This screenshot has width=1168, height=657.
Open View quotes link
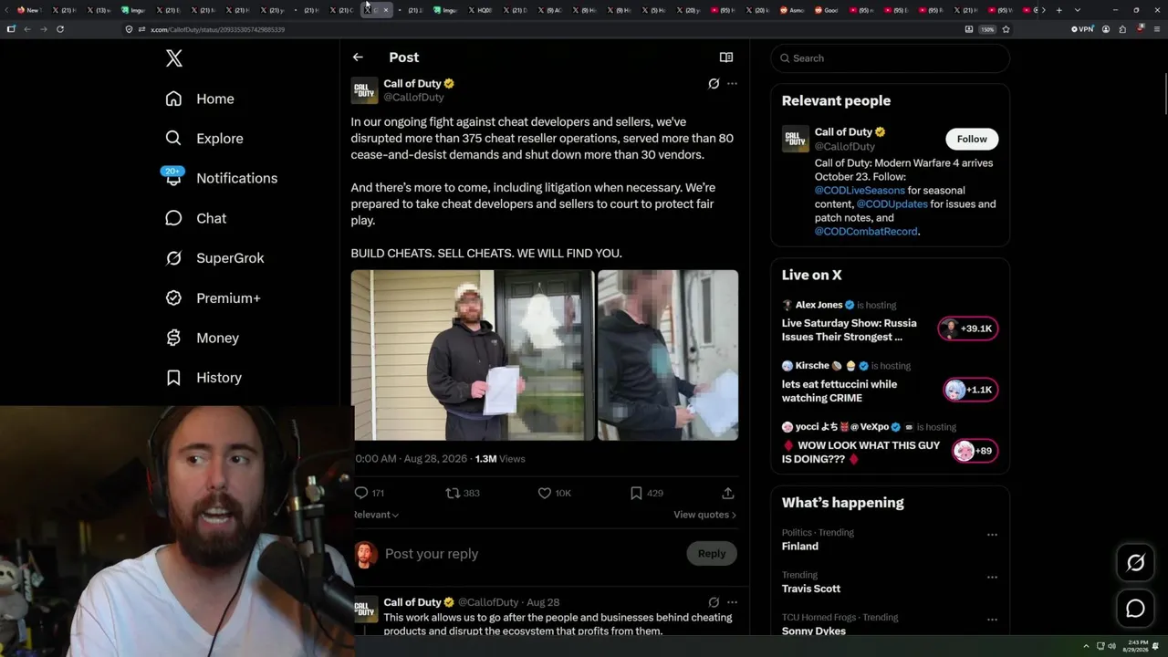click(704, 515)
